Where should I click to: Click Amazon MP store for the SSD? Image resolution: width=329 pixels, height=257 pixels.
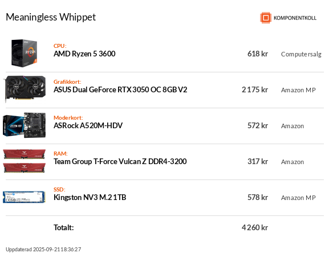coord(298,198)
